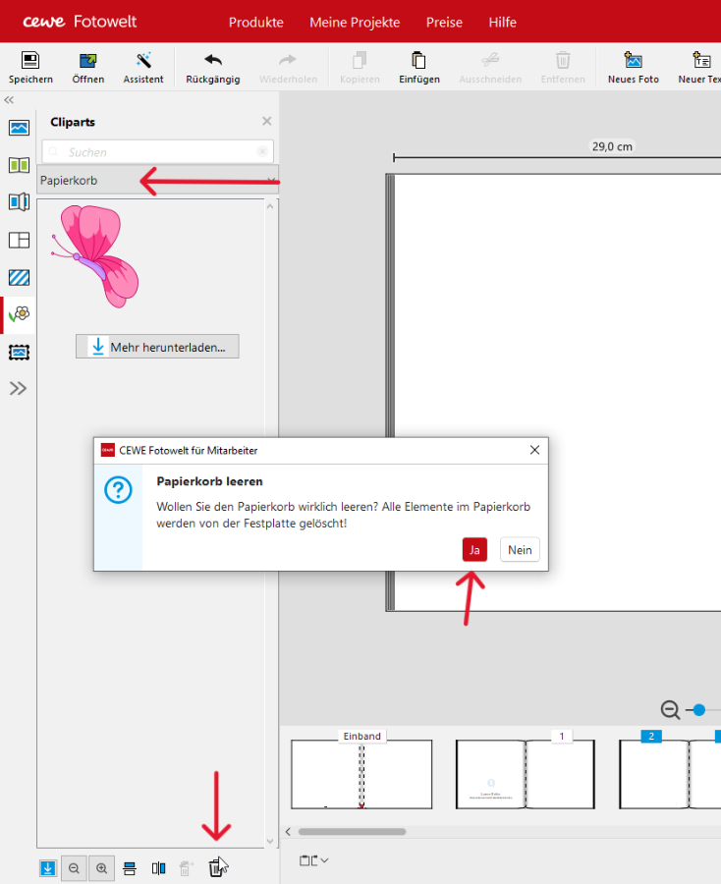Open the green-blue book layouts sidebar panel

pos(20,165)
